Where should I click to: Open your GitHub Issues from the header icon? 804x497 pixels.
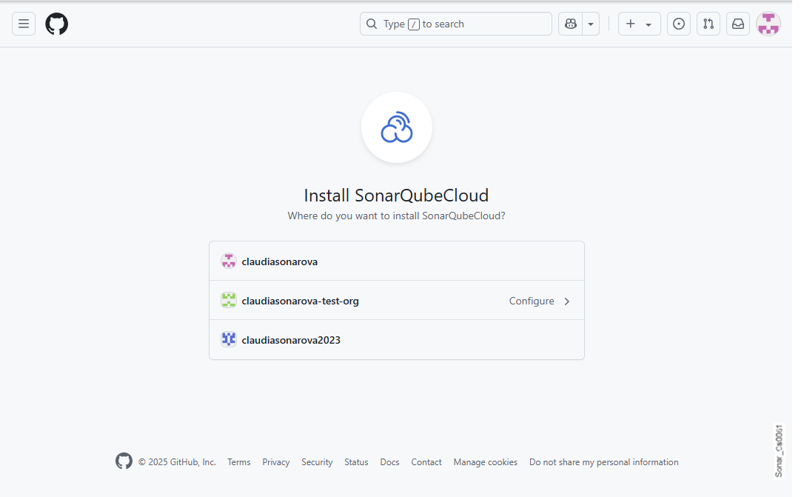point(678,24)
